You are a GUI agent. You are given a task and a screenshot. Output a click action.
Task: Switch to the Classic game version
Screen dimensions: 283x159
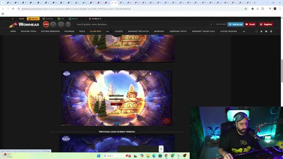tap(48, 19)
